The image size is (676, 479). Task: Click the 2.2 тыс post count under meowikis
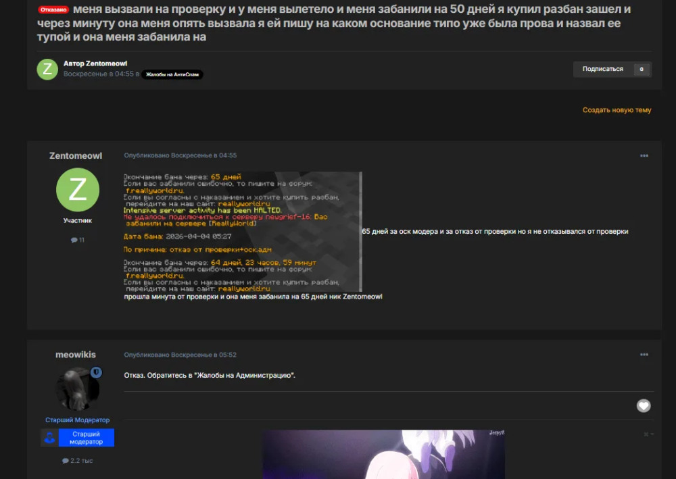pos(77,461)
